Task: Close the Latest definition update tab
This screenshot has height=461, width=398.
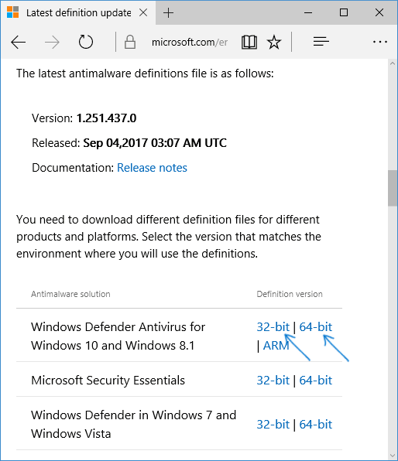Action: click(x=143, y=12)
